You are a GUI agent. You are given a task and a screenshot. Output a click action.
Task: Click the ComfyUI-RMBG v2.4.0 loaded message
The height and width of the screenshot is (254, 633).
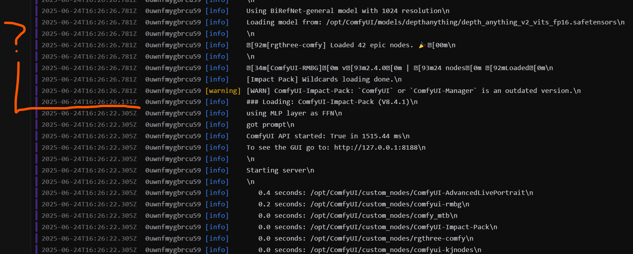399,68
